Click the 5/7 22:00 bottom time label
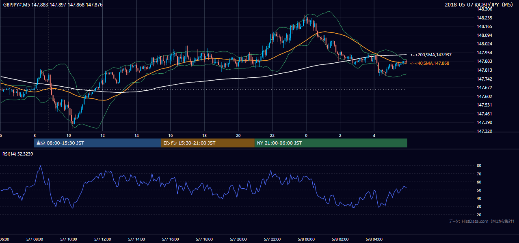 [272, 239]
